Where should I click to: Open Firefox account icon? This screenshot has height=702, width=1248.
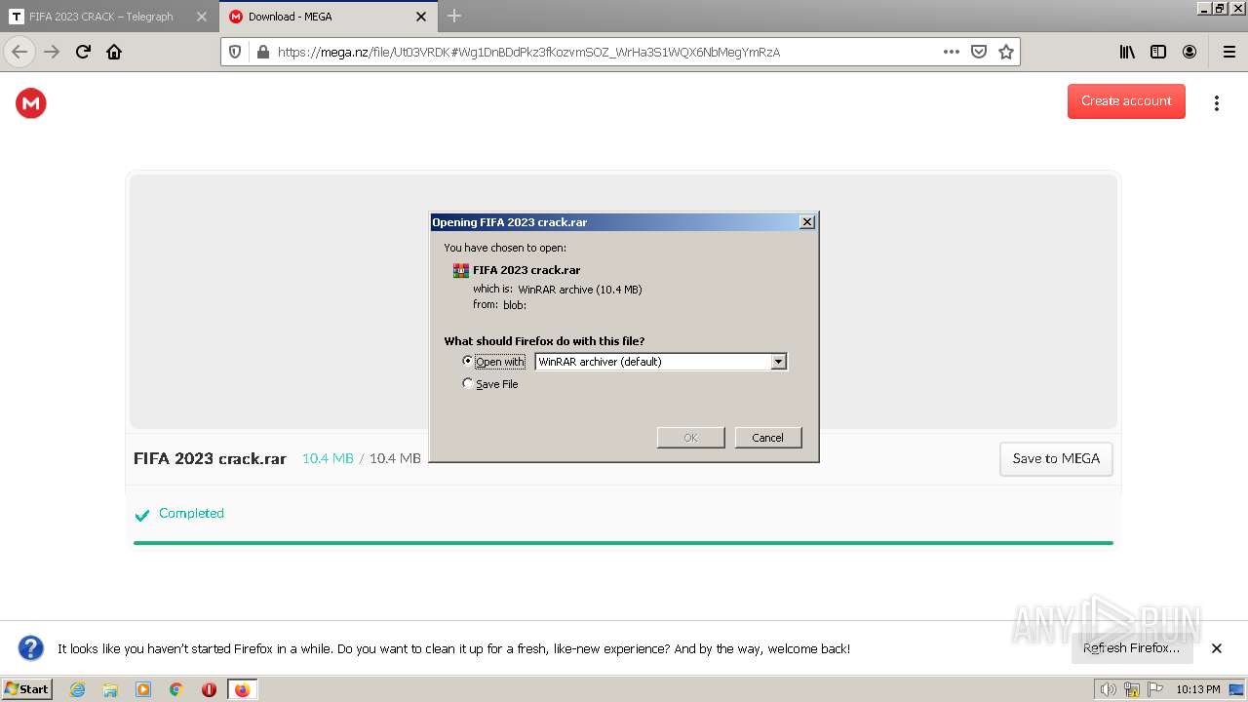[1189, 52]
